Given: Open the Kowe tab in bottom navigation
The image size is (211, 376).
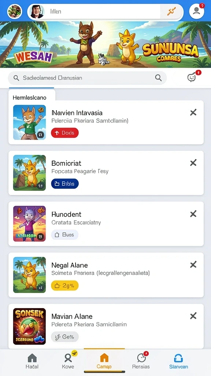Looking at the screenshot, I should click(68, 361).
